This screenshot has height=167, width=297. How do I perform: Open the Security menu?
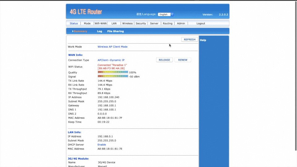(x=141, y=24)
